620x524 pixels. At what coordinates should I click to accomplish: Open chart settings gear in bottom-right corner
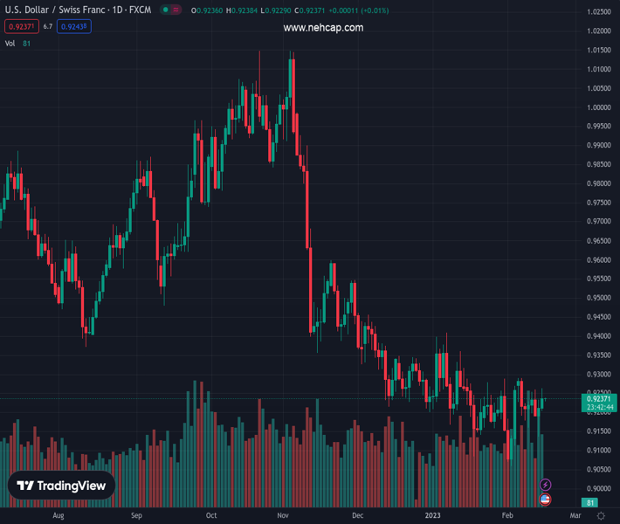[x=601, y=516]
